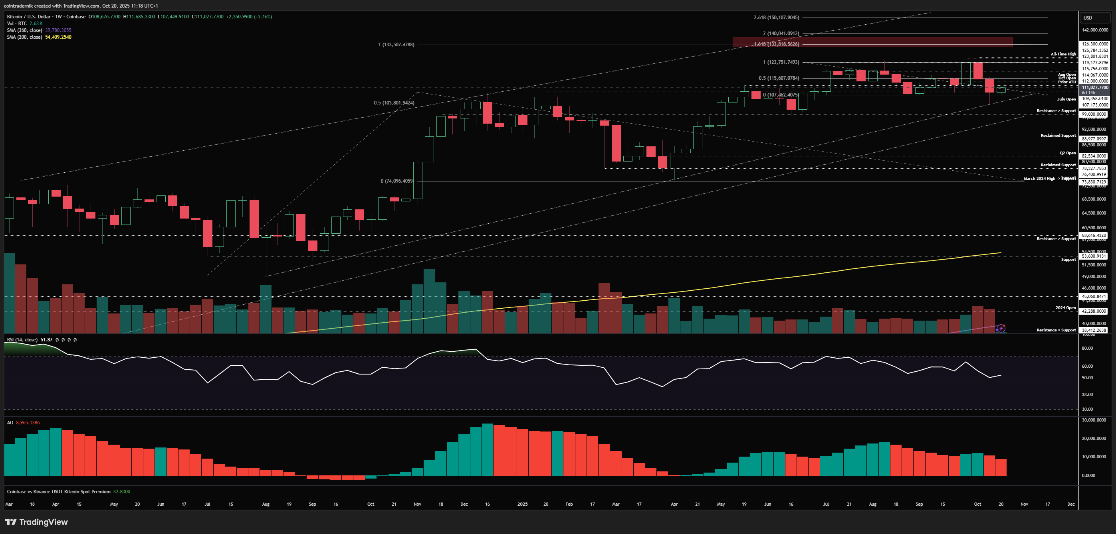Screen dimensions: 1116x534
Task: Select the SMA (360, close) indicator legend
Action: [25, 30]
